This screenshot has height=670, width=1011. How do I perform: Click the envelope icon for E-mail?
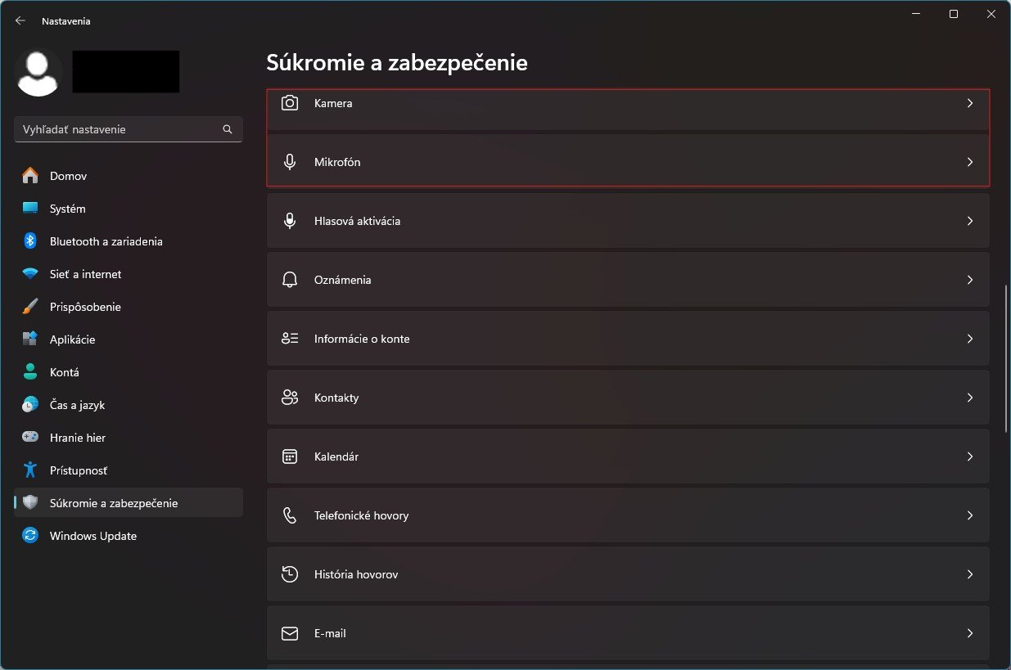tap(289, 633)
